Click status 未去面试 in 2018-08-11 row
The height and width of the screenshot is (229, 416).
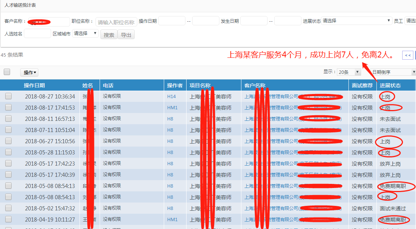pyautogui.click(x=390, y=119)
